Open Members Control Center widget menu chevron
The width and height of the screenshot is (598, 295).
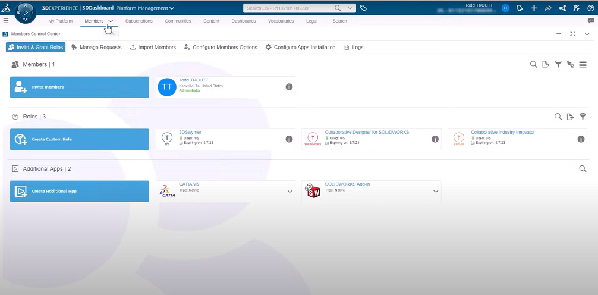click(587, 34)
